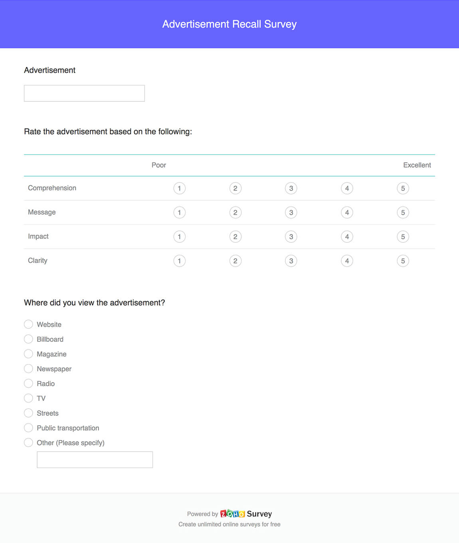Image resolution: width=459 pixels, height=543 pixels.
Task: Select Radio as the advertisement source
Action: pos(28,383)
